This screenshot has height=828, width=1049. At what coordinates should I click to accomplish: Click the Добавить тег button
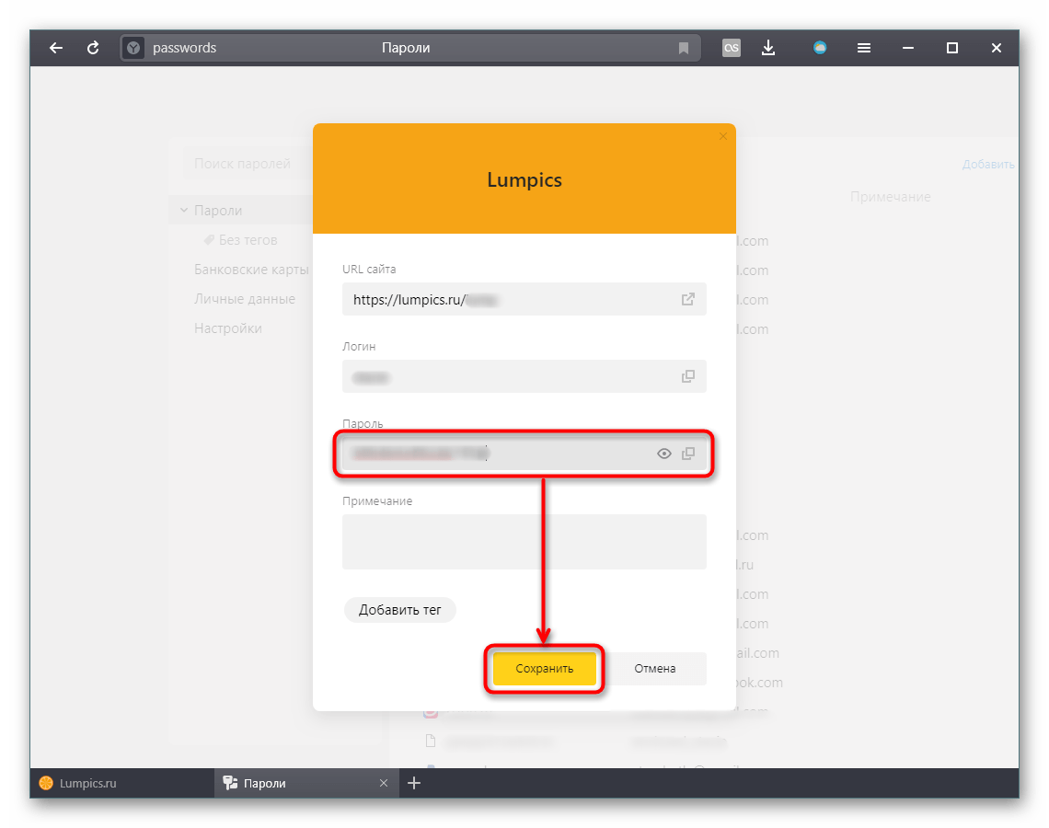399,609
